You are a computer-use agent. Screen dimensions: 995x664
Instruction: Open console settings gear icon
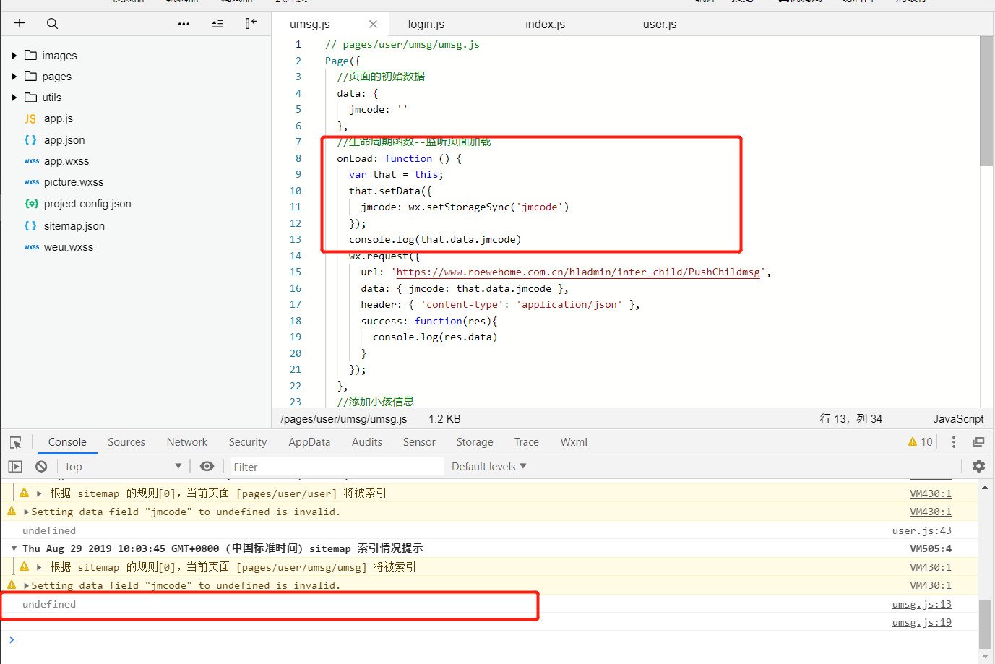978,466
